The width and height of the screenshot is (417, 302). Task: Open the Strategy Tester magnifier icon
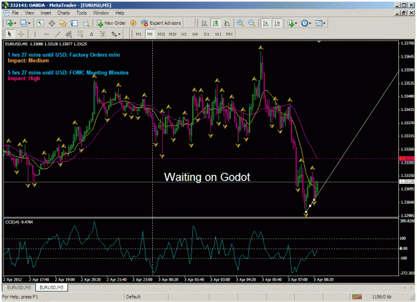[x=85, y=23]
